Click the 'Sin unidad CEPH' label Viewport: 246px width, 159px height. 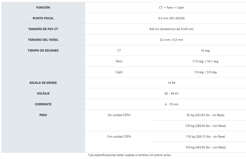119,115
